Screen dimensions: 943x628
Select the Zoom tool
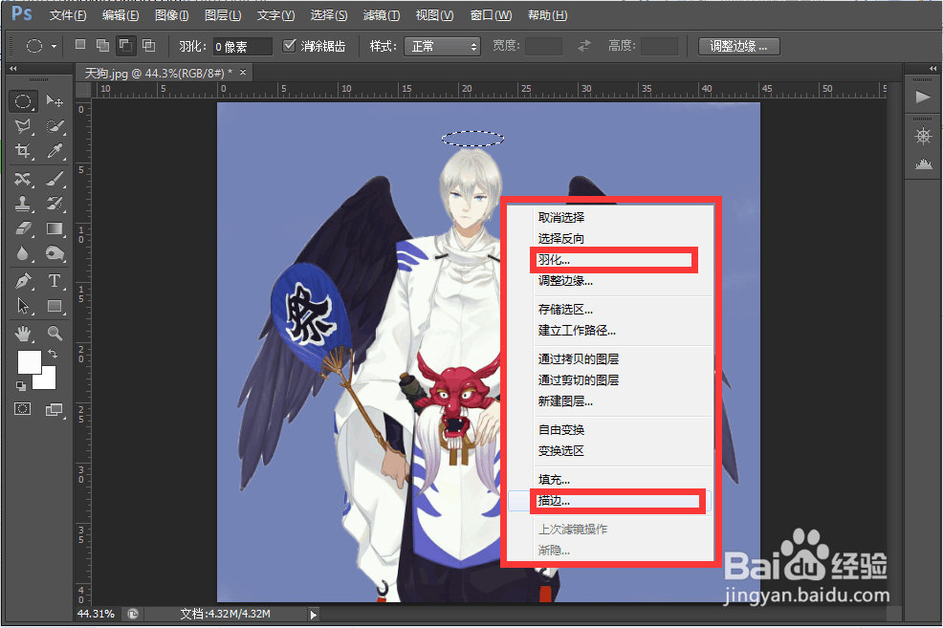(x=55, y=333)
